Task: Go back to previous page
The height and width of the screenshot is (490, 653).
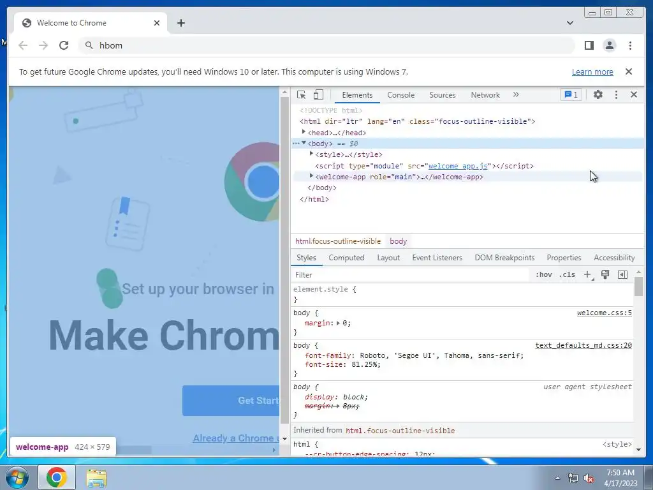Action: 23,45
